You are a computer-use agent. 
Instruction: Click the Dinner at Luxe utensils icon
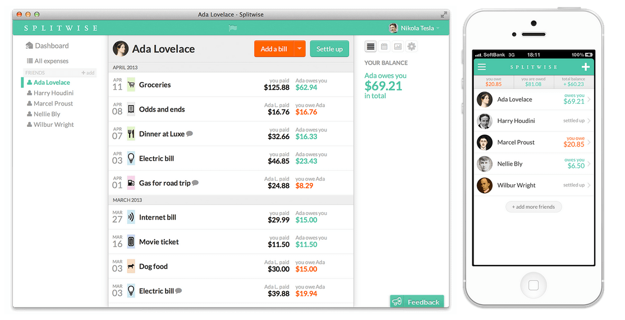pos(131,134)
